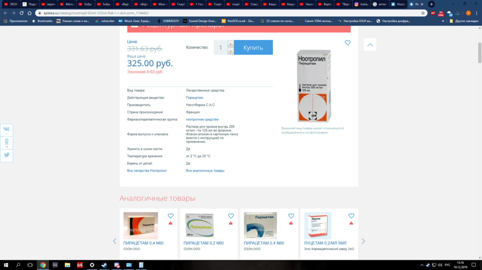Toggle favorite heart on Пирацетам 0,2 N60
The width and height of the screenshot is (482, 270).
[230, 216]
